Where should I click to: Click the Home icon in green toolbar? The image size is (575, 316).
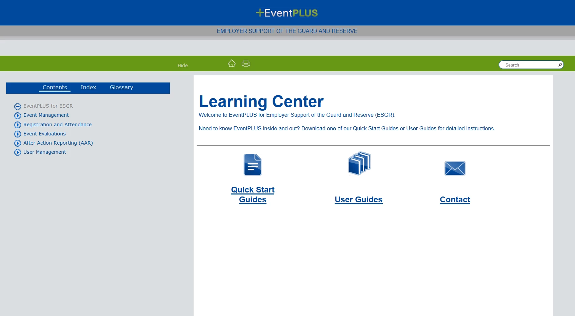tap(232, 63)
